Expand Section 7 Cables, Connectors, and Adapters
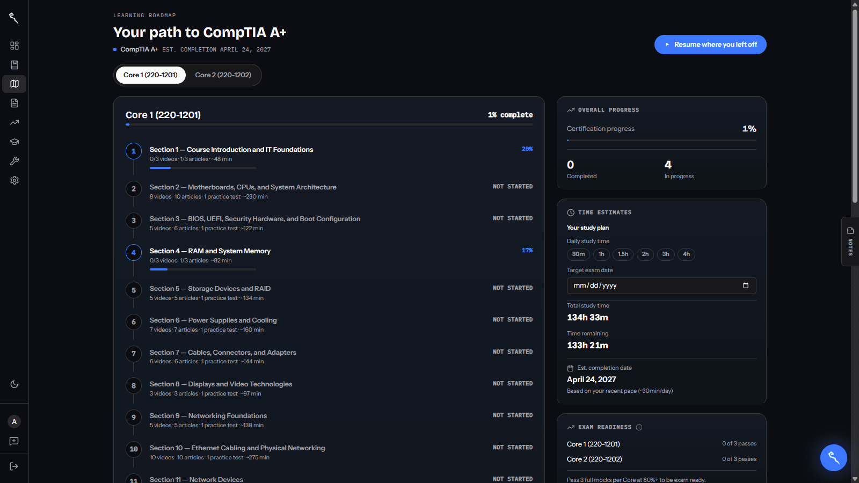This screenshot has height=483, width=859. point(329,356)
